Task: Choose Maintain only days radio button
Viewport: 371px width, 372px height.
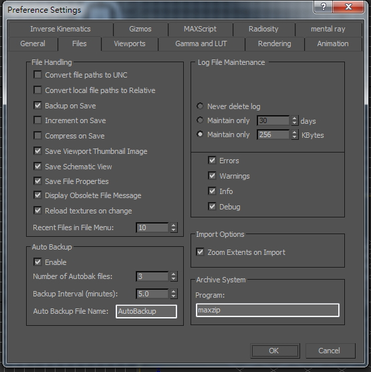Action: pyautogui.click(x=200, y=120)
